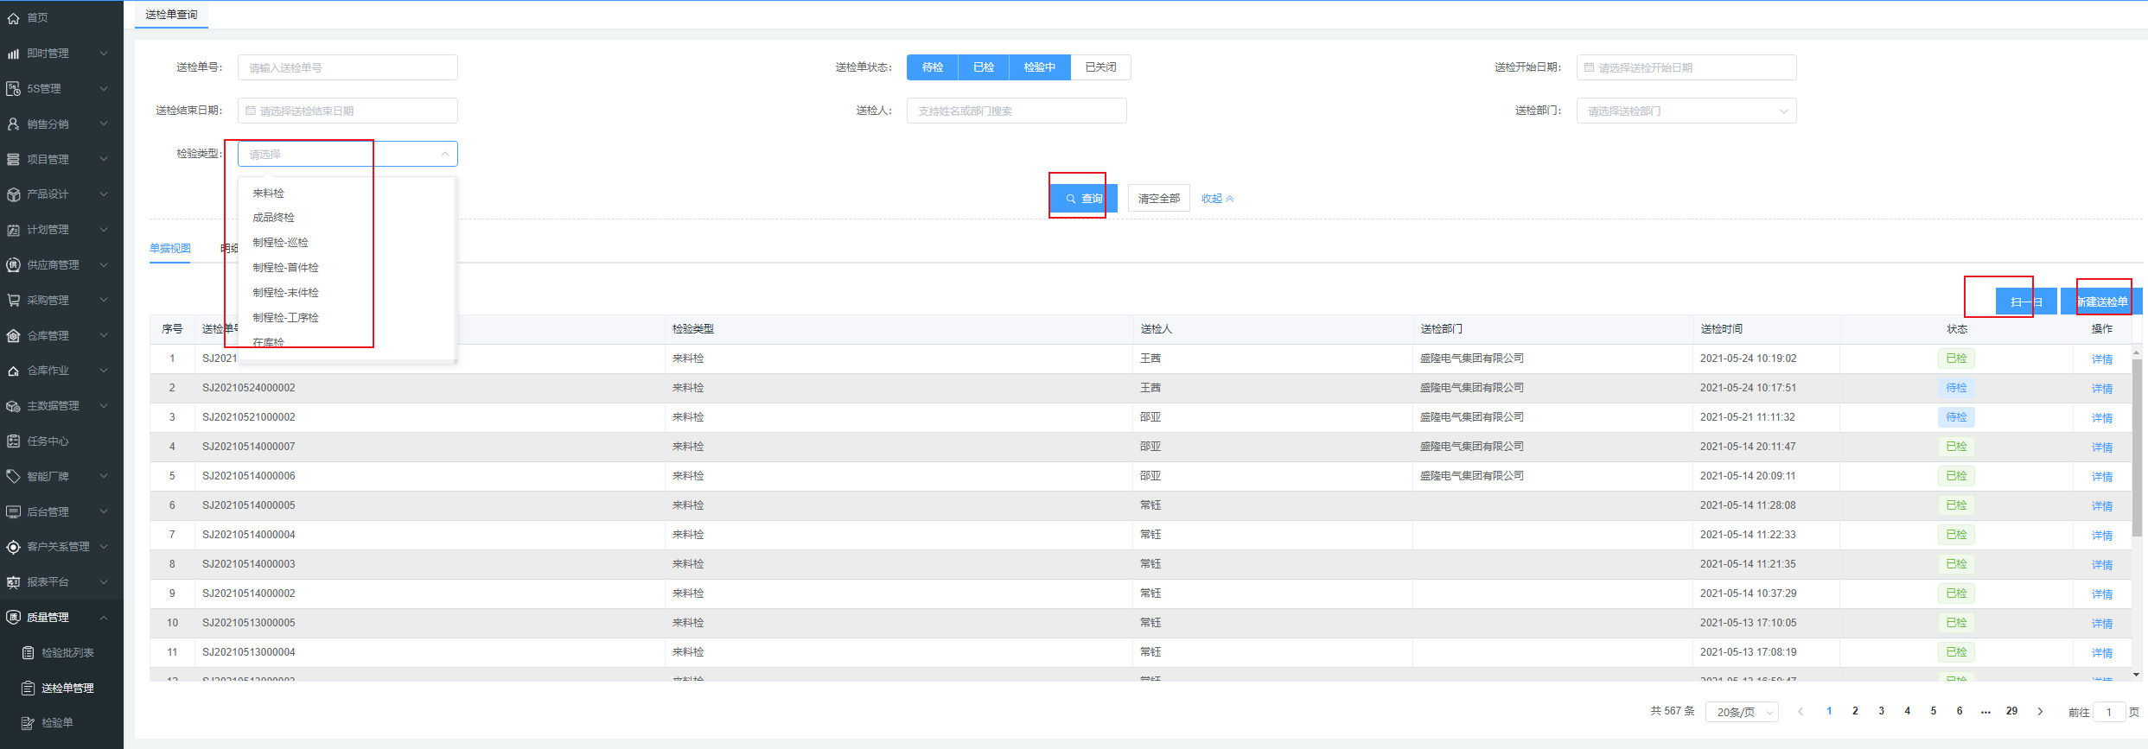Click the 清空全部 button
Viewport: 2148px width, 749px height.
tap(1158, 199)
